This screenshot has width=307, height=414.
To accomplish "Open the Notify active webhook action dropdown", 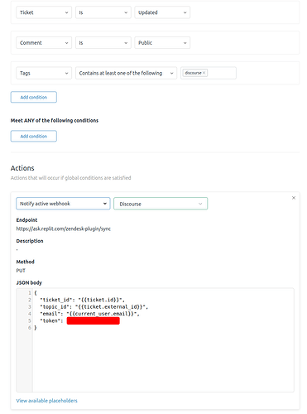I will (63, 204).
